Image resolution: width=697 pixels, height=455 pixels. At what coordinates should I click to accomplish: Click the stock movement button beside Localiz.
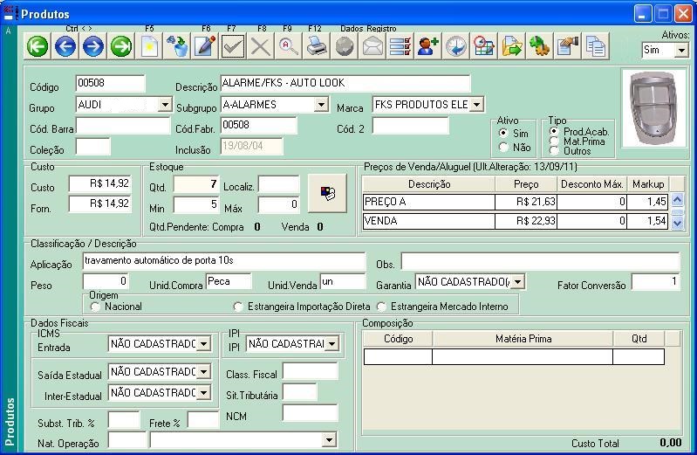point(327,193)
